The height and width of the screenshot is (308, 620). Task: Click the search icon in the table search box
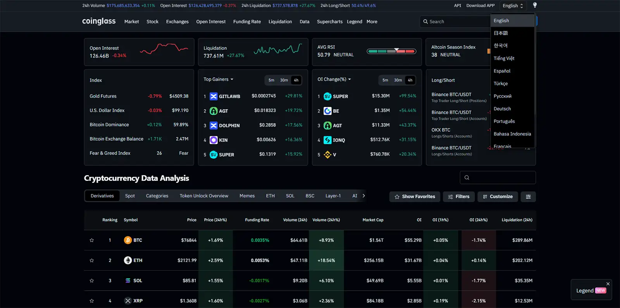[x=467, y=178]
